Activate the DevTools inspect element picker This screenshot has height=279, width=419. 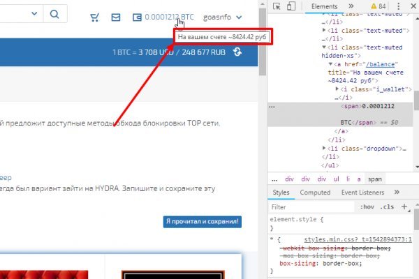277,6
